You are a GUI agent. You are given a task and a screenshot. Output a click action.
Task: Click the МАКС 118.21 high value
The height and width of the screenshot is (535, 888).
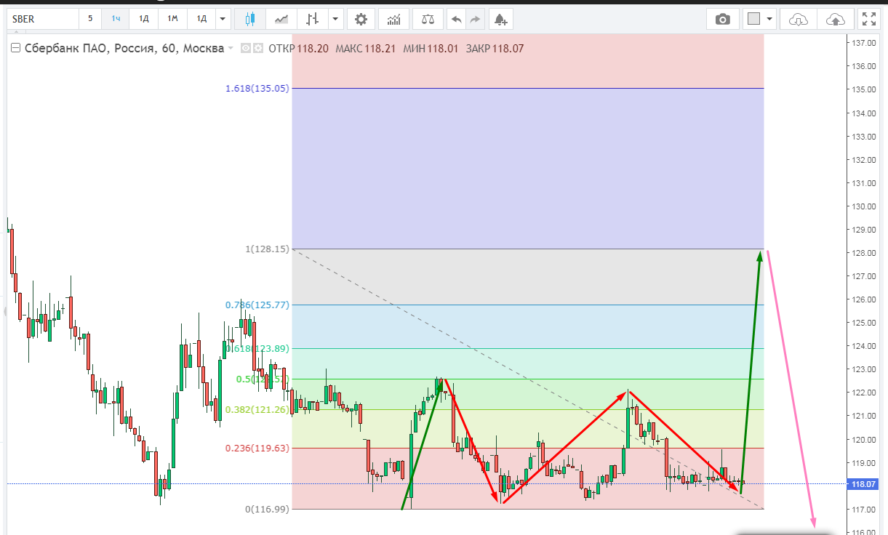(366, 49)
